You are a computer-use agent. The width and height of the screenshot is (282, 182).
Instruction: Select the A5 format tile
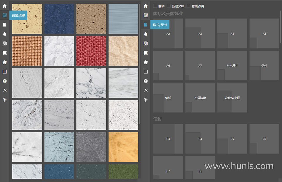(x=264, y=33)
